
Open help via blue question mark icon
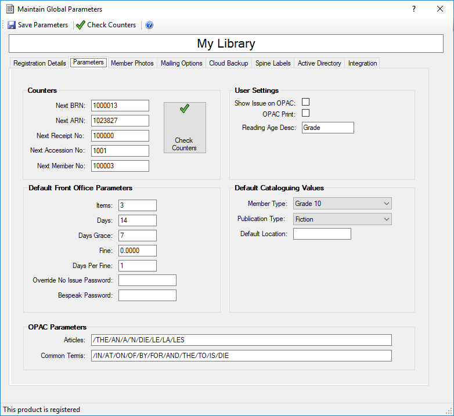pyautogui.click(x=149, y=25)
